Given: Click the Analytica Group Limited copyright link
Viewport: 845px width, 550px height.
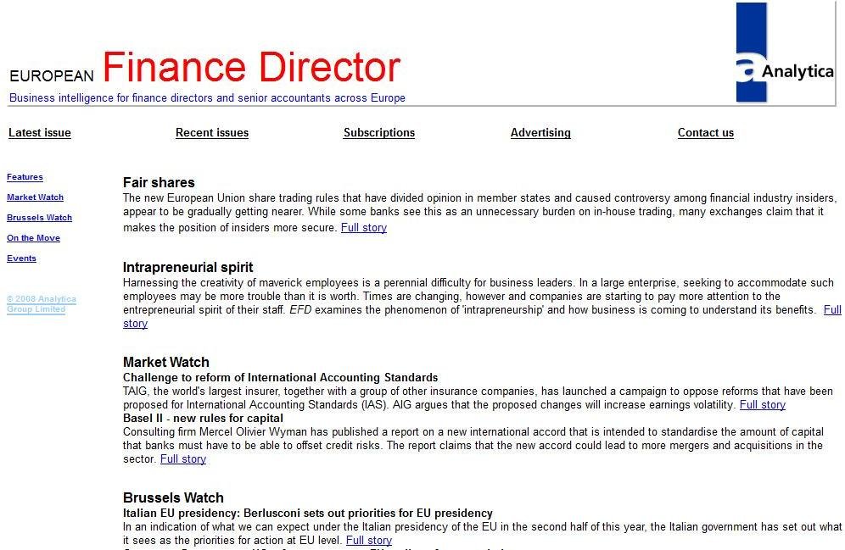Looking at the screenshot, I should click(41, 303).
